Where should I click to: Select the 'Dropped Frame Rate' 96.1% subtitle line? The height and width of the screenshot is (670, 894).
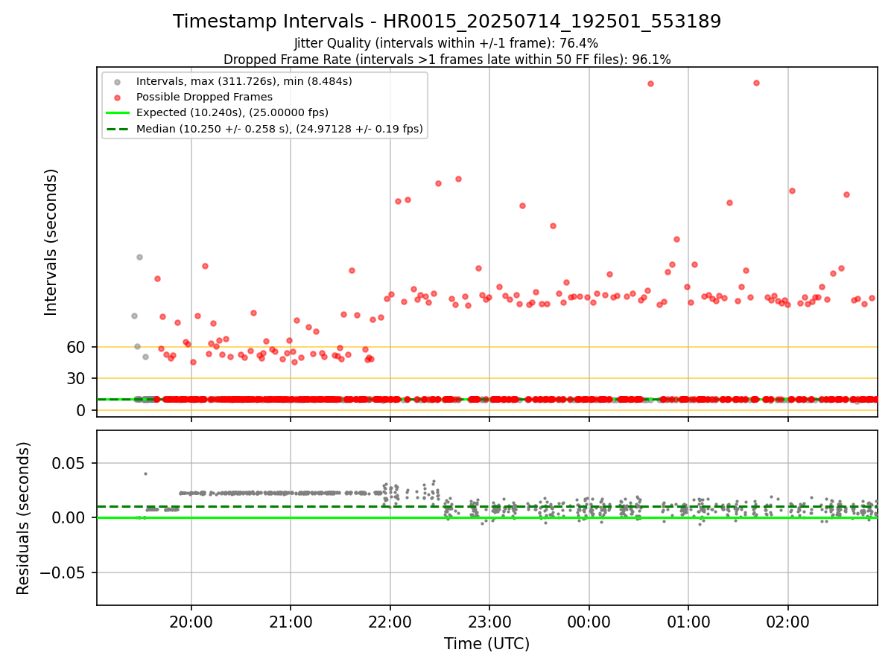click(447, 60)
